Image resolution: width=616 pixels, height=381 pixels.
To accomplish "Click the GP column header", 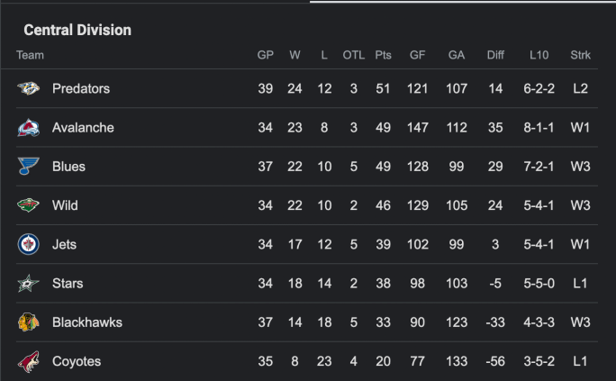I will [x=265, y=55].
